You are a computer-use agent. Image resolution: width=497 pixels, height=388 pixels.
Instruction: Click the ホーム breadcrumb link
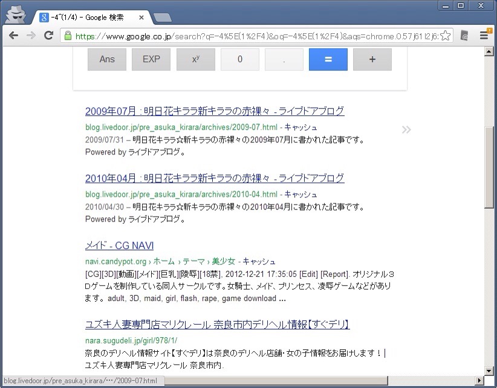[164, 261]
